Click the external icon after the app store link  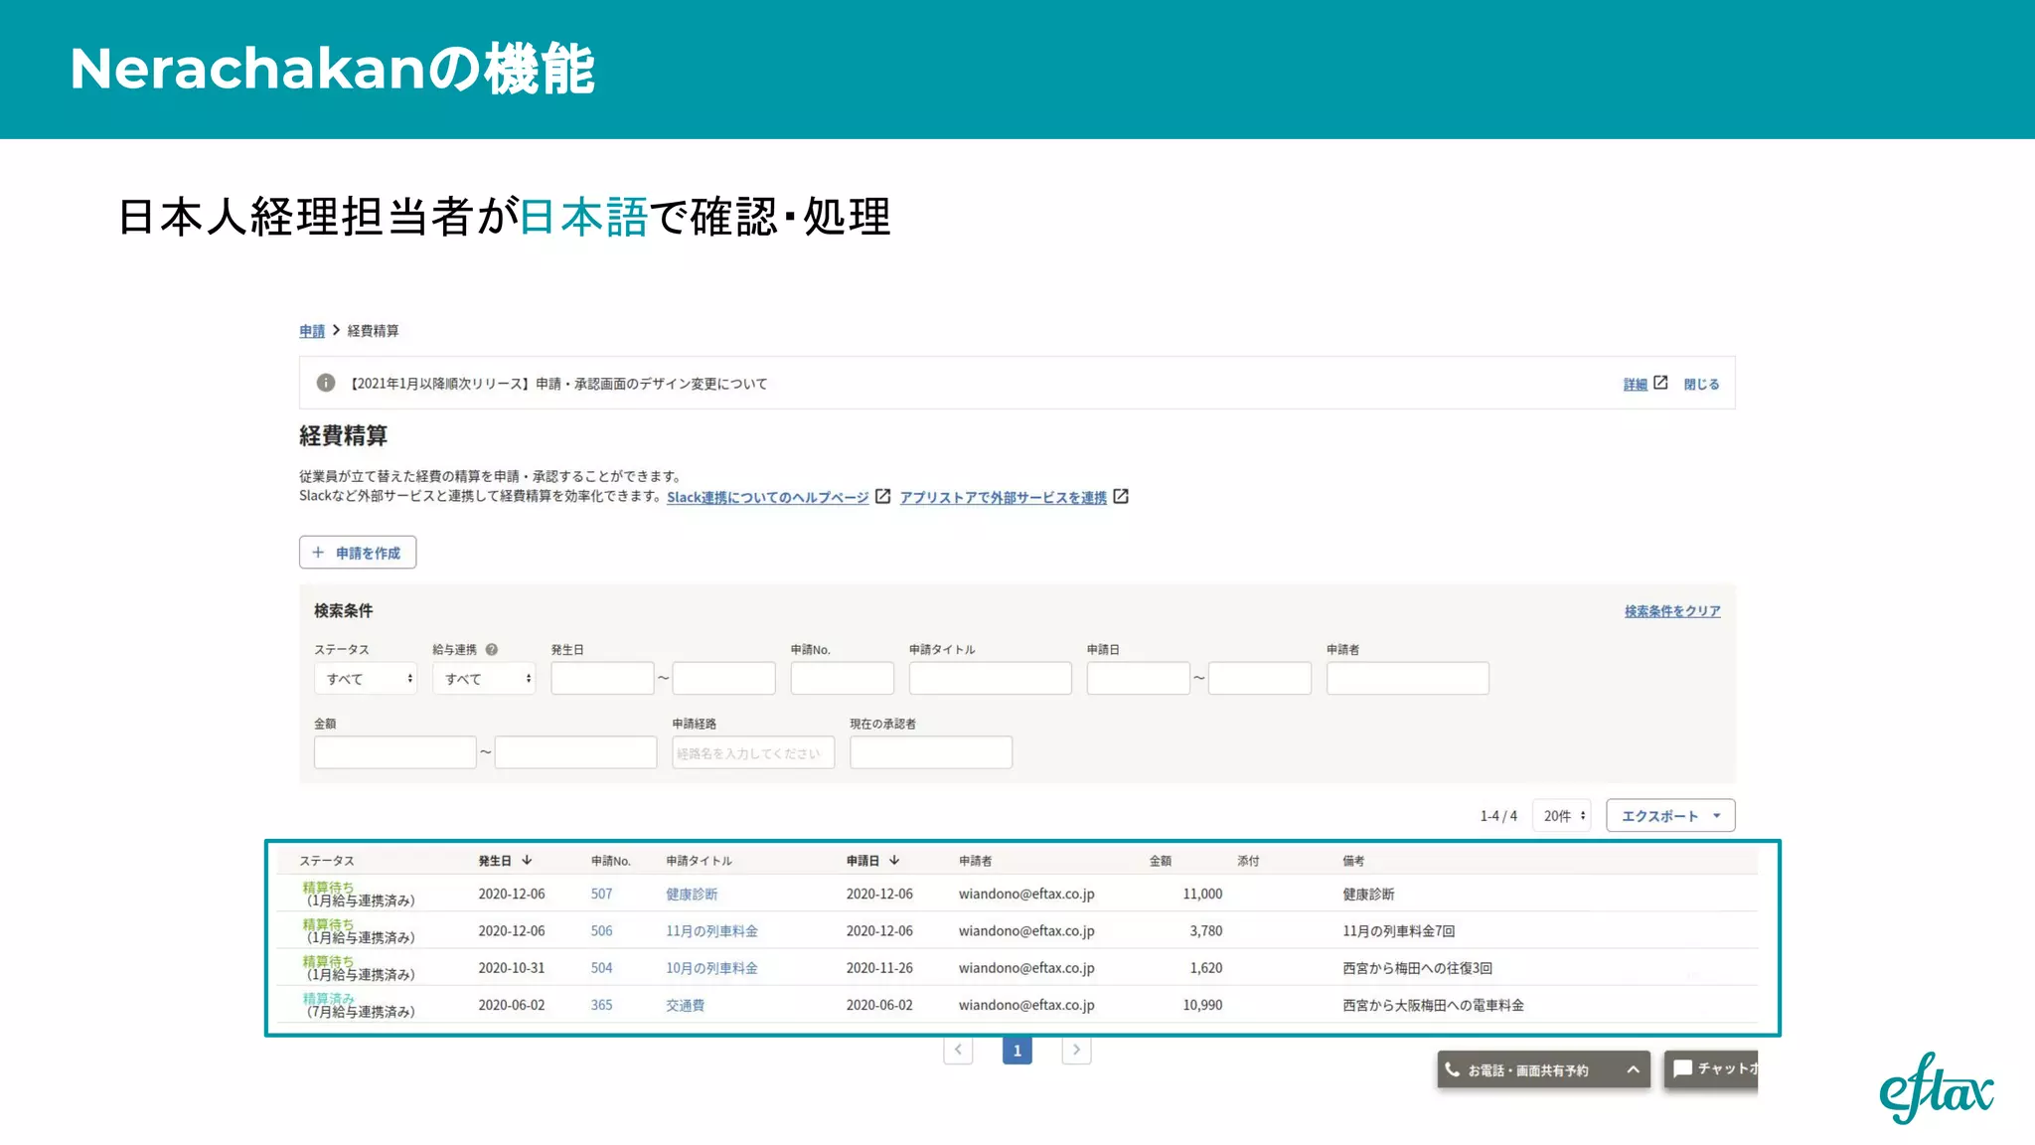click(x=1121, y=496)
